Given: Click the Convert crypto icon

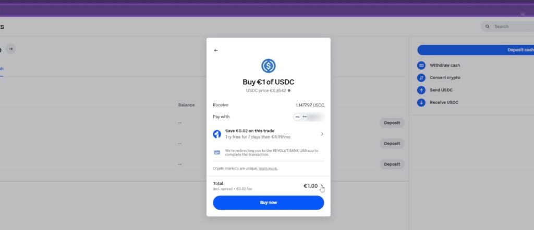Looking at the screenshot, I should point(421,78).
